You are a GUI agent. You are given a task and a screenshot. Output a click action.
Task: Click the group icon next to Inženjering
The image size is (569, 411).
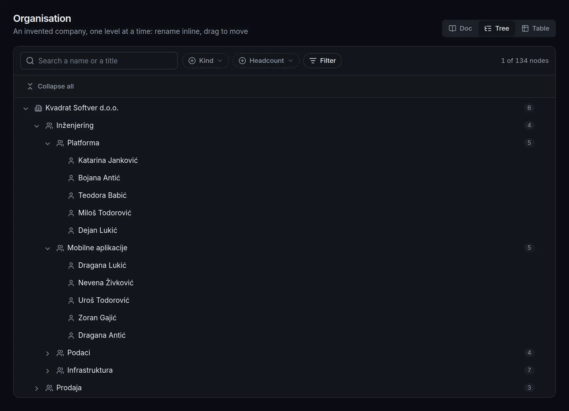click(49, 126)
